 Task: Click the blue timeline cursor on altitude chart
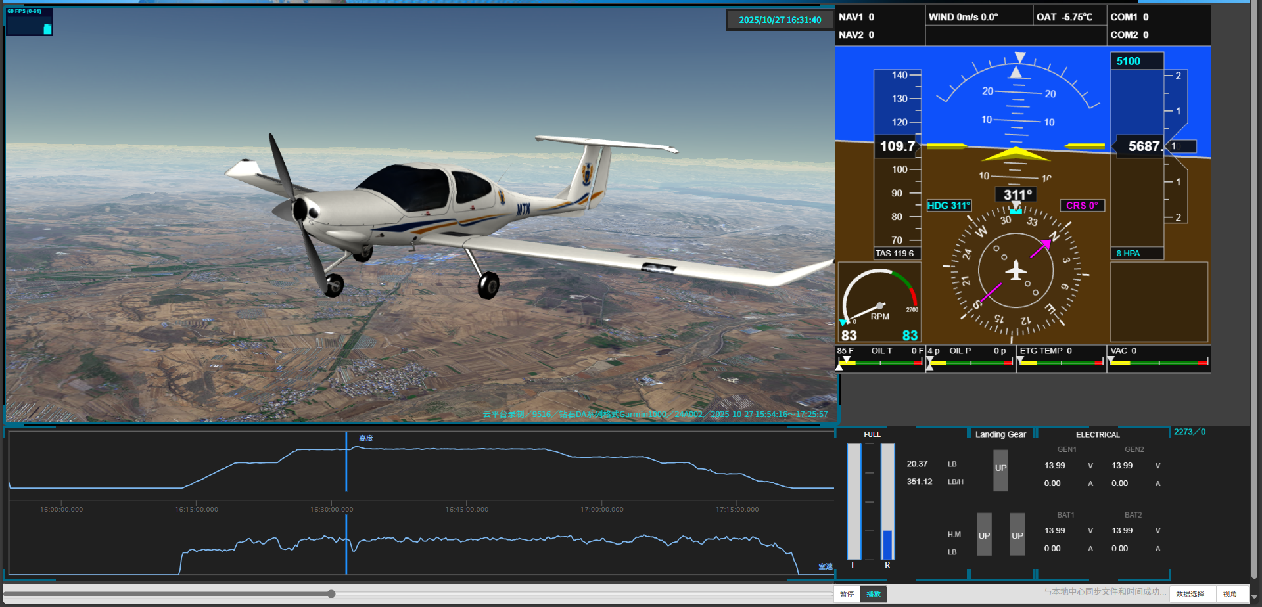click(x=346, y=461)
